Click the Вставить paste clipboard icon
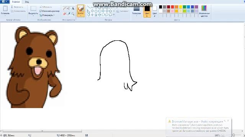The height and width of the screenshot is (137, 245). pos(5,8)
